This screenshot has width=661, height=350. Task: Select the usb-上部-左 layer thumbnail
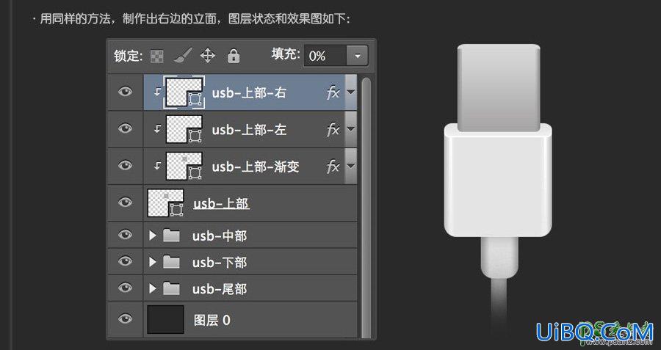(x=184, y=129)
